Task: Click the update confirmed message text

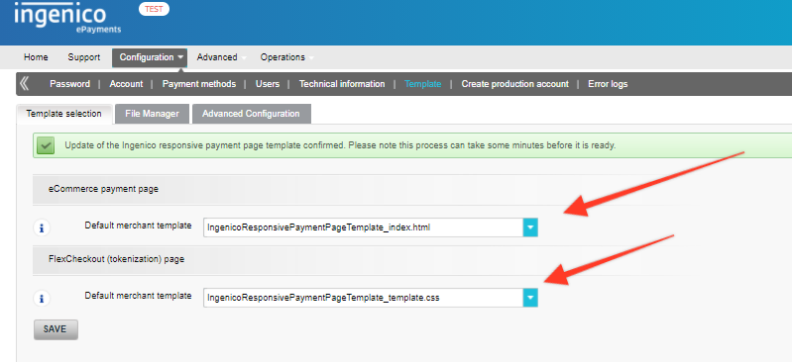Action: tap(340, 145)
